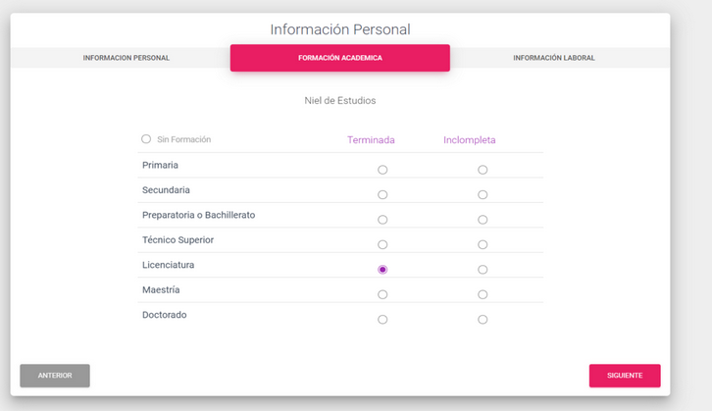The image size is (712, 411).
Task: Switch to the Información Personal tab
Action: point(127,58)
